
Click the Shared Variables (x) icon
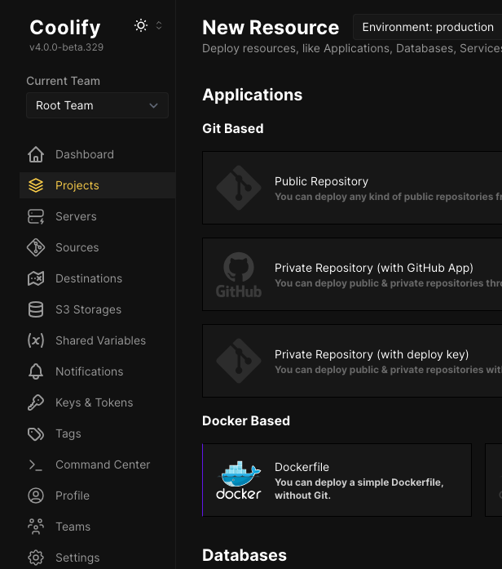coord(36,340)
